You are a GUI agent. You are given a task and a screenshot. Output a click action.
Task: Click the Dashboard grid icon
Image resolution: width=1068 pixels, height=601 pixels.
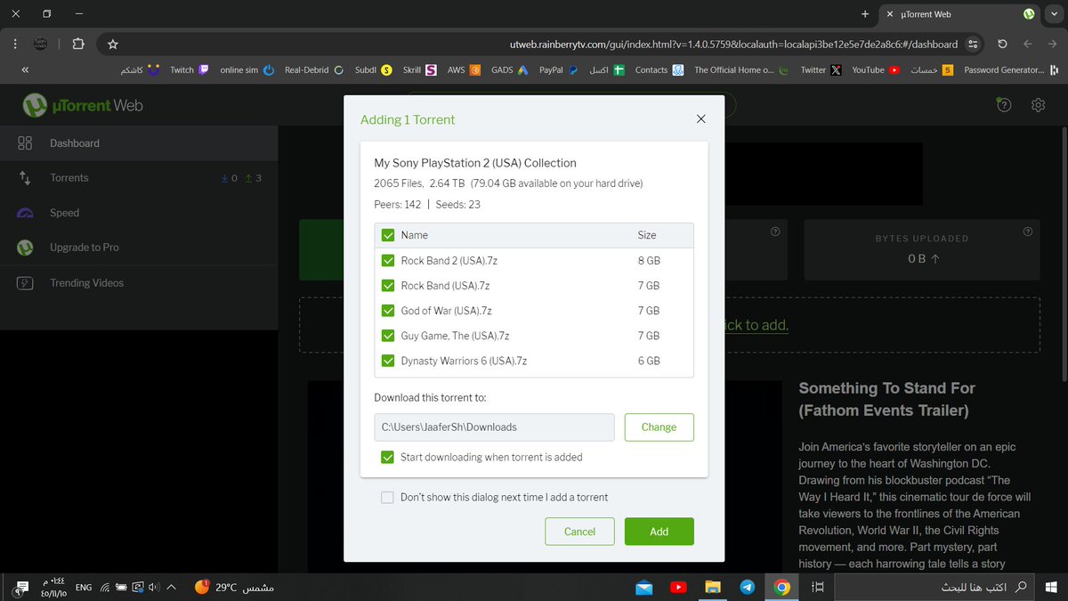(25, 143)
